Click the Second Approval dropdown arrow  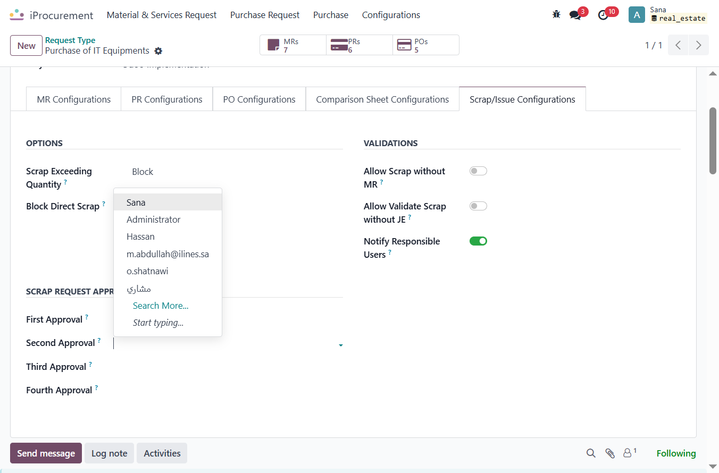[340, 345]
